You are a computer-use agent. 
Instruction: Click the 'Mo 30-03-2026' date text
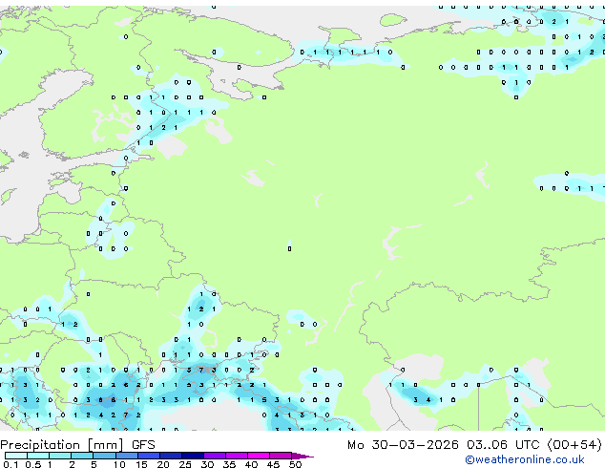(403, 445)
